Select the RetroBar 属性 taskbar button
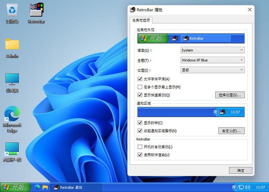The height and width of the screenshot is (192, 269). point(76,187)
